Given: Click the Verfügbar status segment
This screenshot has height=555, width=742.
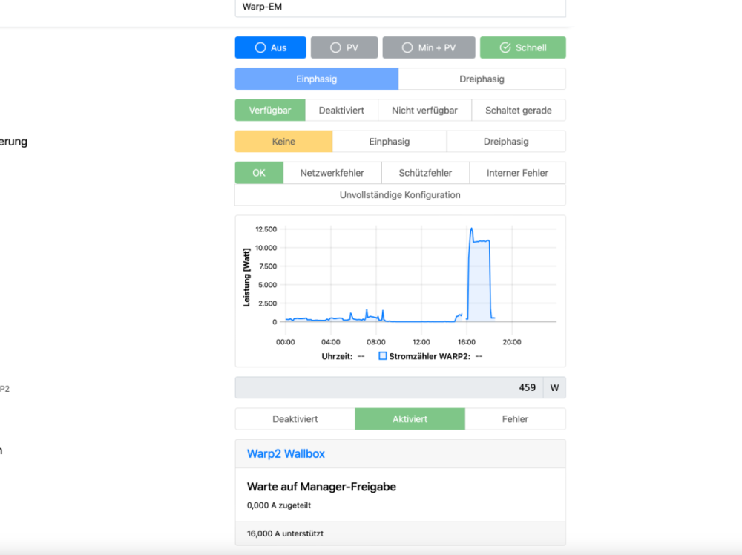Looking at the screenshot, I should coord(270,111).
